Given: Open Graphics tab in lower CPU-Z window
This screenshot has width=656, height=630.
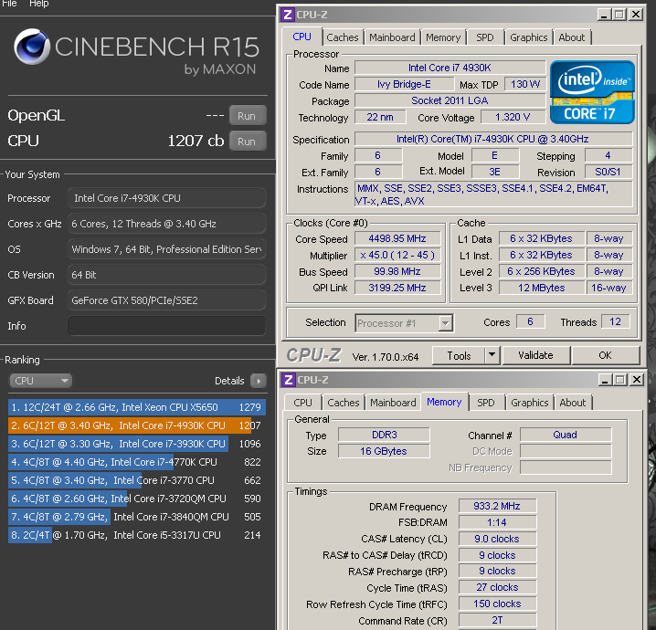Looking at the screenshot, I should [530, 403].
